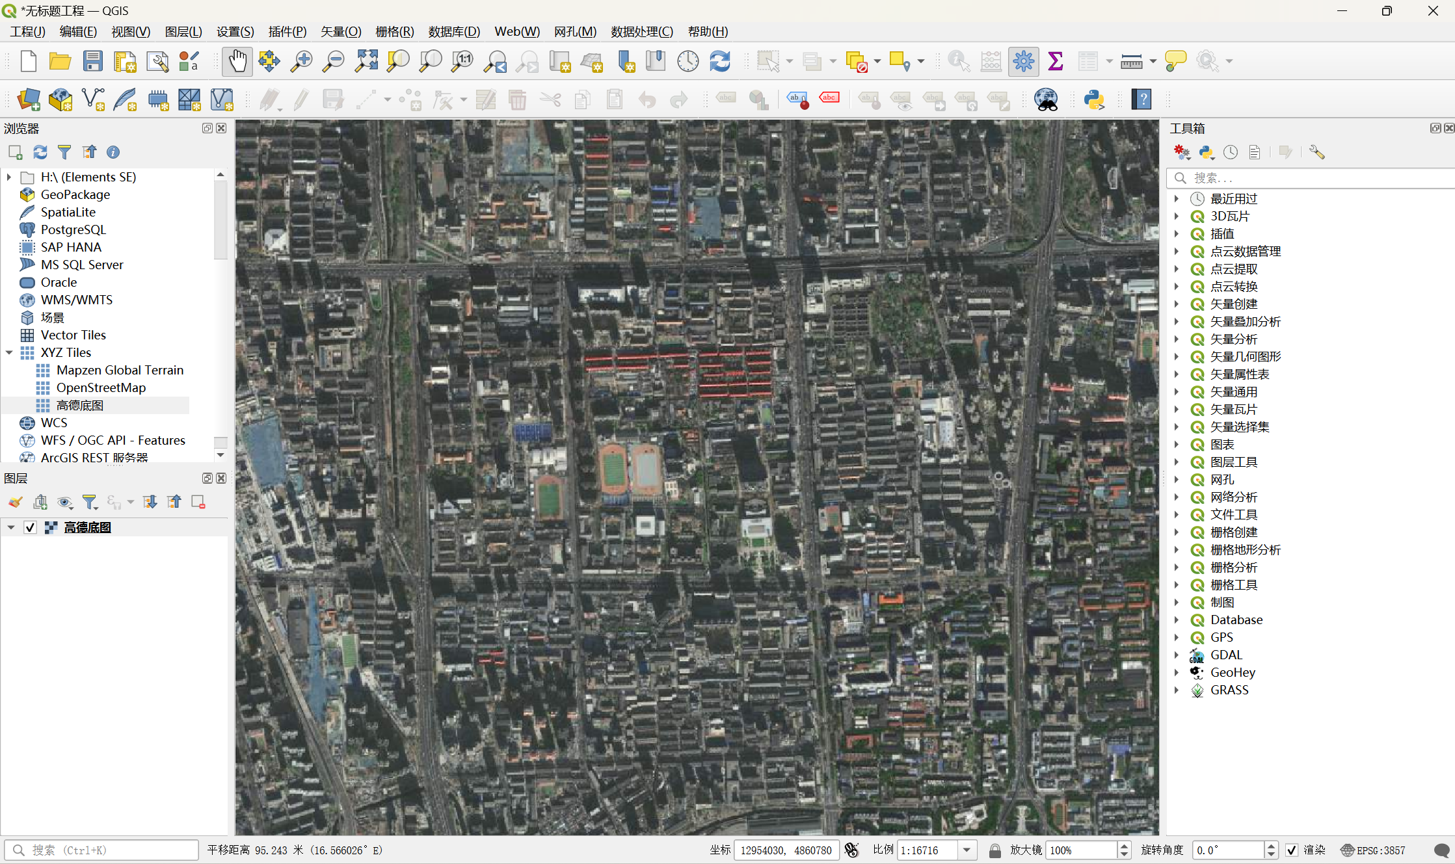Click the Zoom In magnifier tool

coord(301,62)
